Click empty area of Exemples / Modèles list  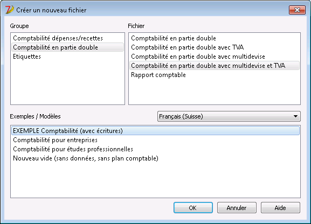pos(155,180)
